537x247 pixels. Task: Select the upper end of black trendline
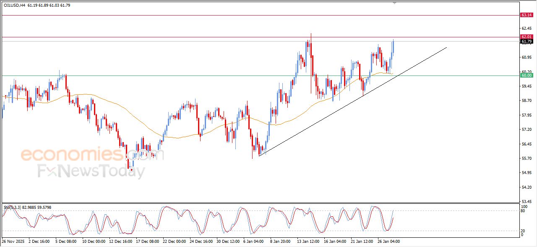(446, 47)
